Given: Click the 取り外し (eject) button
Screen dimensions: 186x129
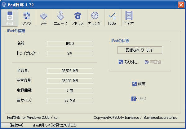Looking at the screenshot, I should tap(128, 62).
